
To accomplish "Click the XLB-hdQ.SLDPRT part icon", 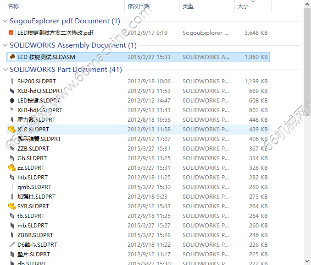I will [x=12, y=91].
